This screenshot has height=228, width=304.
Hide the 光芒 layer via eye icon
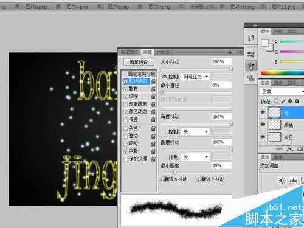[263, 137]
